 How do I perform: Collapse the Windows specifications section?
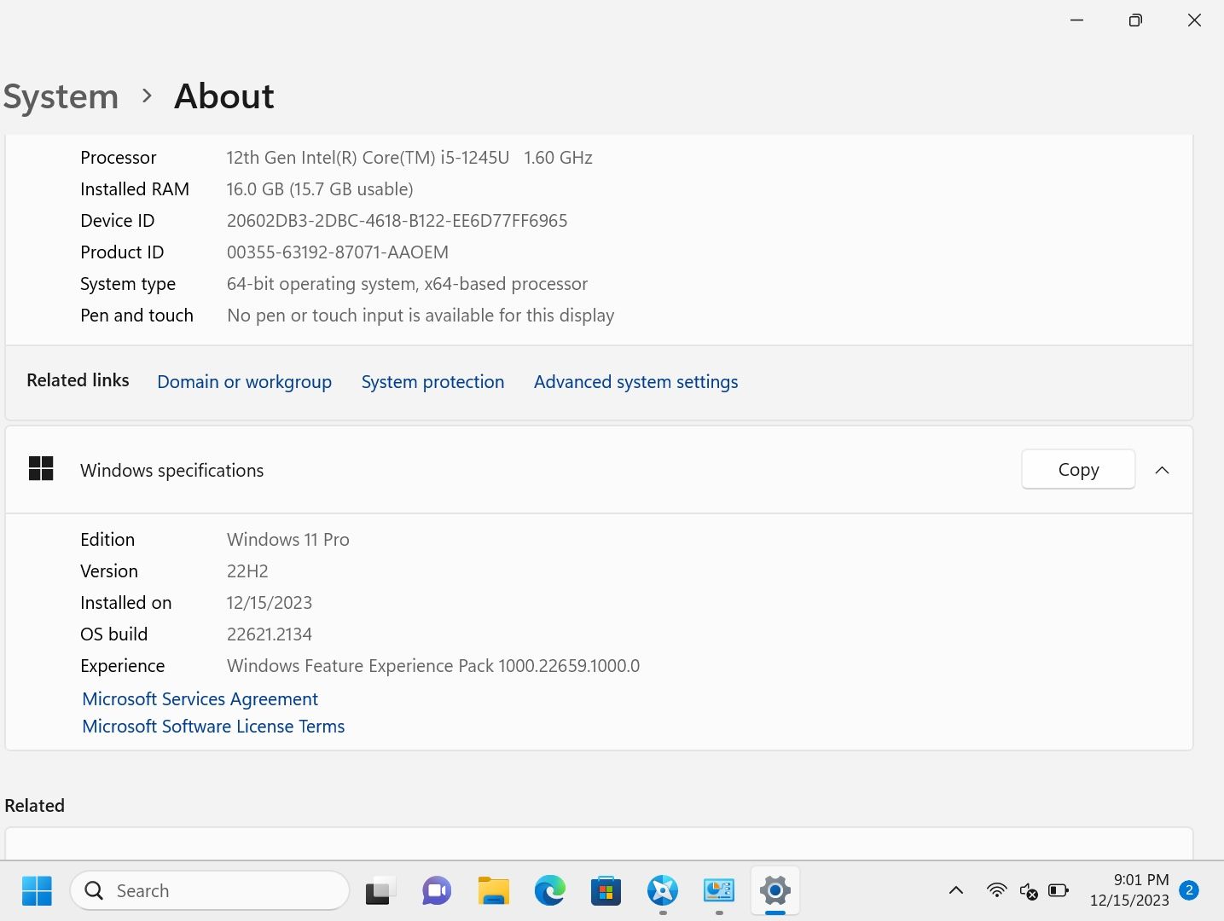point(1163,469)
